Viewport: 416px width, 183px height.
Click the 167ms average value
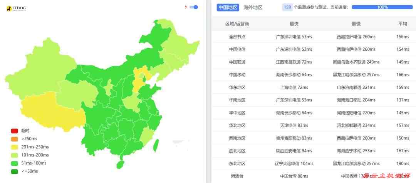point(403,151)
